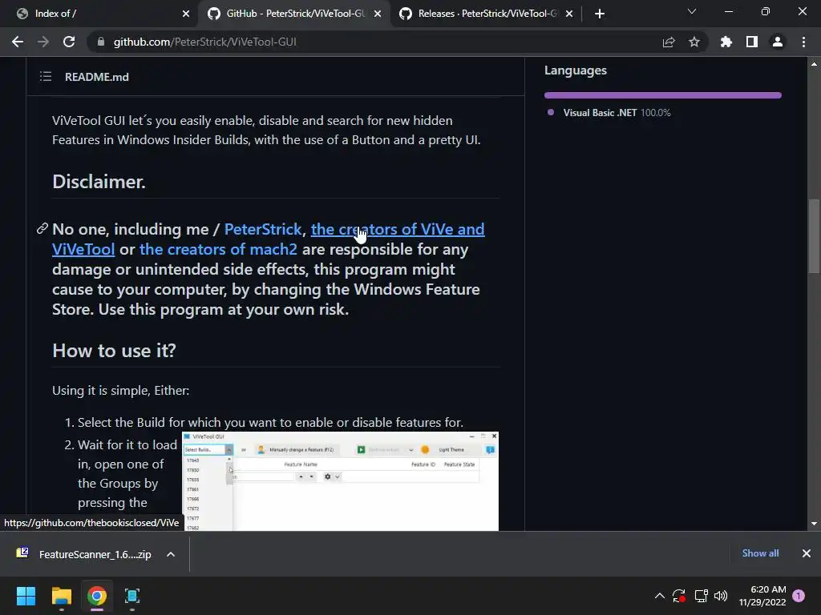Open 'the creators of mach2' link

tap(218, 249)
